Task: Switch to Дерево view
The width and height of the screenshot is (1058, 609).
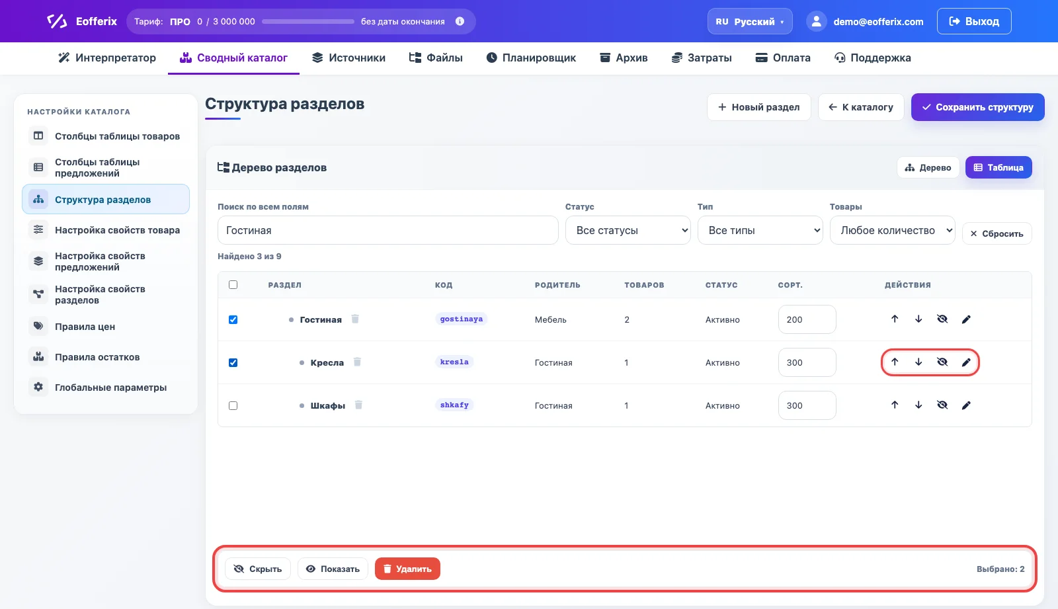Action: [928, 167]
